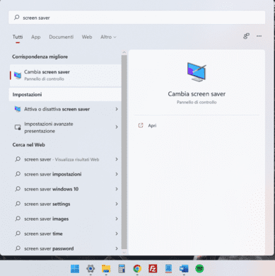
Task: Expand screen saver time chevron
Action: [117, 234]
